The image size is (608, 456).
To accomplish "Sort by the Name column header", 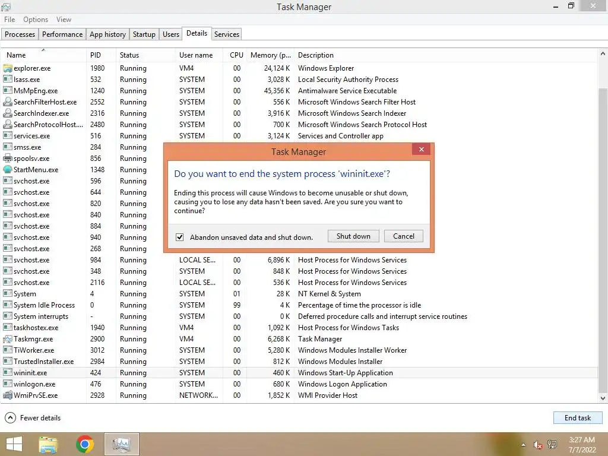I will (43, 55).
